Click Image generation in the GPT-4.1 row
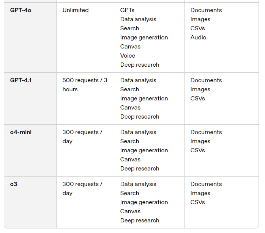The width and height of the screenshot is (265, 233). pyautogui.click(x=144, y=99)
